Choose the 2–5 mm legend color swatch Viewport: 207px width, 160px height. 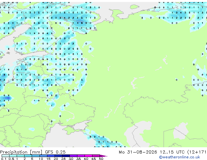click(x=28, y=156)
